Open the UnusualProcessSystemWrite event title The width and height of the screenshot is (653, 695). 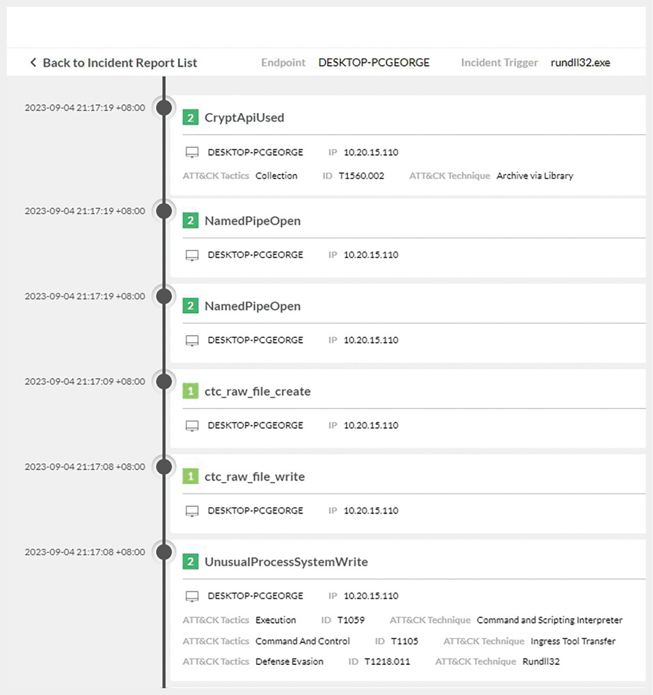(x=286, y=562)
